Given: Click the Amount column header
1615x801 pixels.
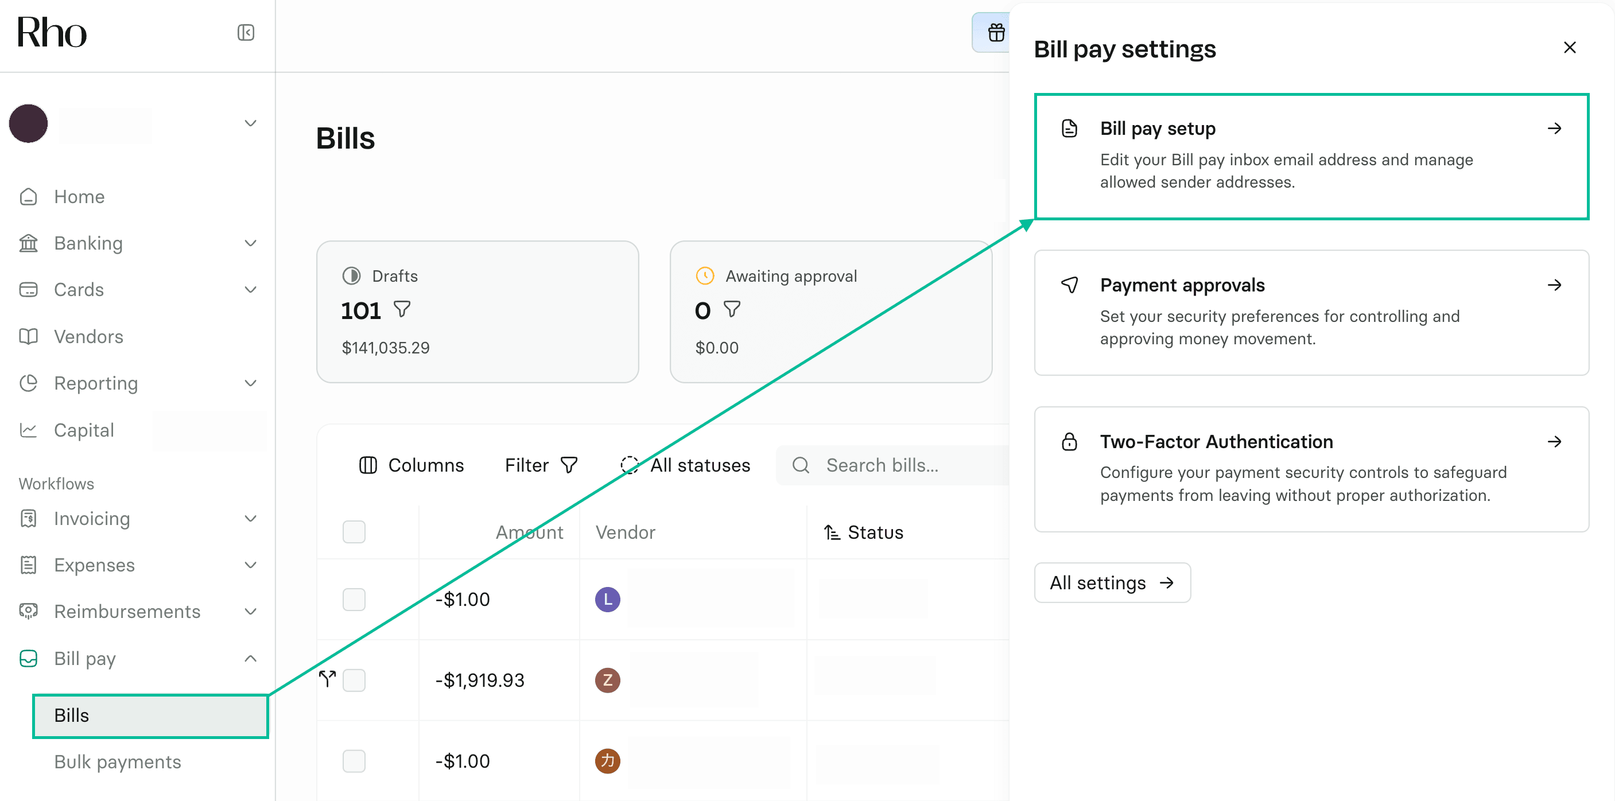Looking at the screenshot, I should pos(529,532).
